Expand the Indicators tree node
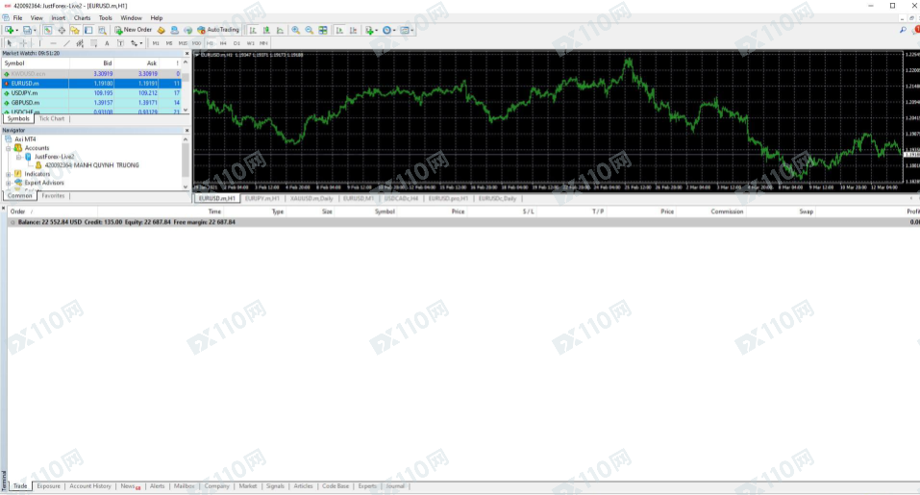 click(9, 174)
